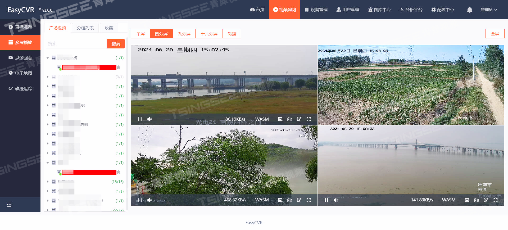Enable electronic zoom on the 468.32KB/s video
Image resolution: width=508 pixels, height=230 pixels.
299,200
